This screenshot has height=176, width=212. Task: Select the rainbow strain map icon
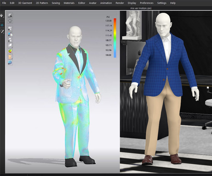[10, 51]
